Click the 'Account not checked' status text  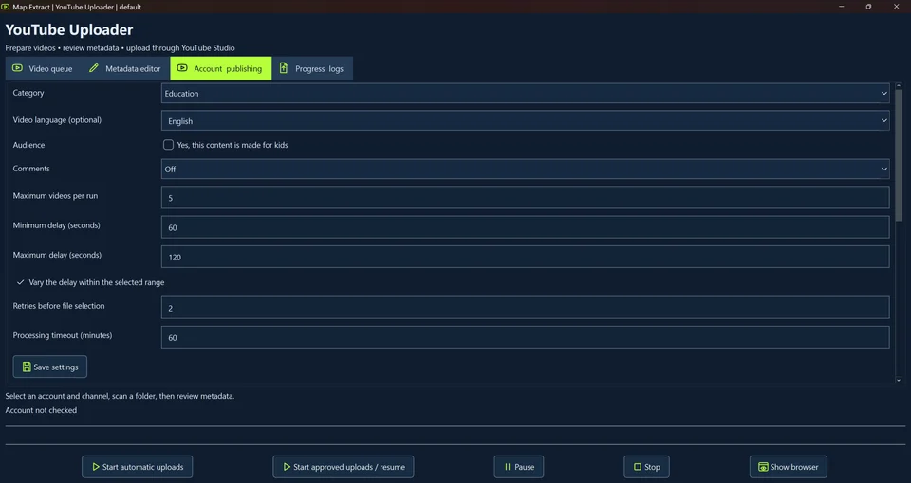[41, 410]
